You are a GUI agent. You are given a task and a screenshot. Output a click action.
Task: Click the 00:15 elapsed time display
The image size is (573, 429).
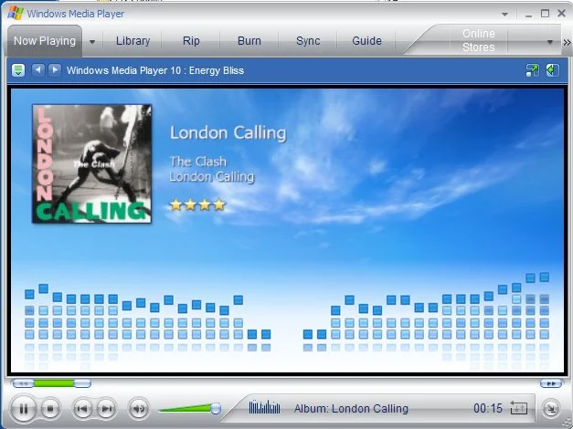[488, 408]
